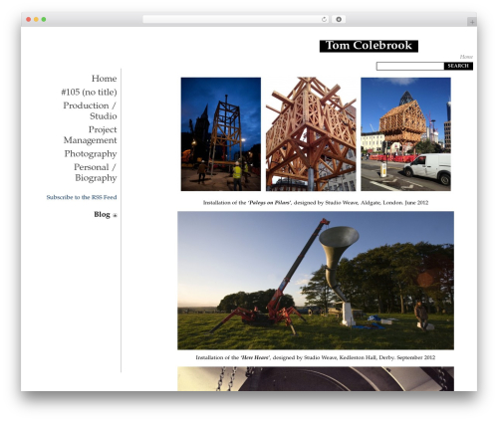Viewport: 498px width, 421px height.
Task: Open the night-time tower installation photo
Action: (221, 134)
